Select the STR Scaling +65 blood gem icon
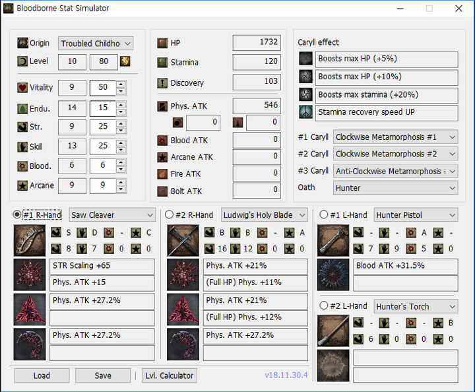 [30, 275]
